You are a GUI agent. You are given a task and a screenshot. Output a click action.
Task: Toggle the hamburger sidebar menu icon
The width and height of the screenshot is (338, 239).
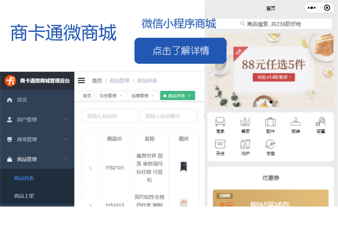[x=81, y=81]
